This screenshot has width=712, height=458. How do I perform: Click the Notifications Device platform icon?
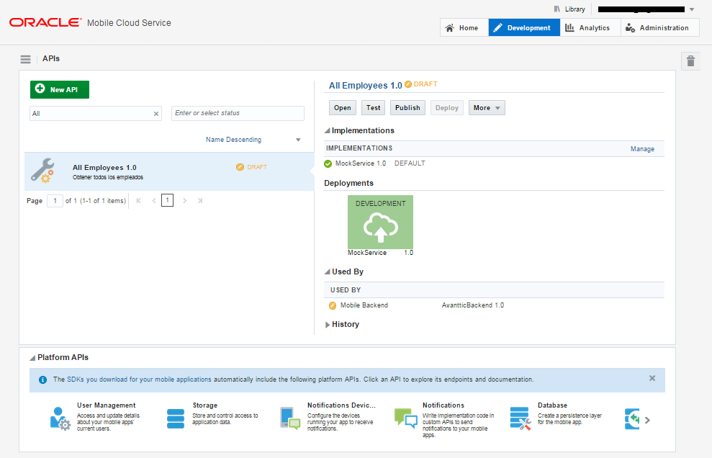(290, 418)
